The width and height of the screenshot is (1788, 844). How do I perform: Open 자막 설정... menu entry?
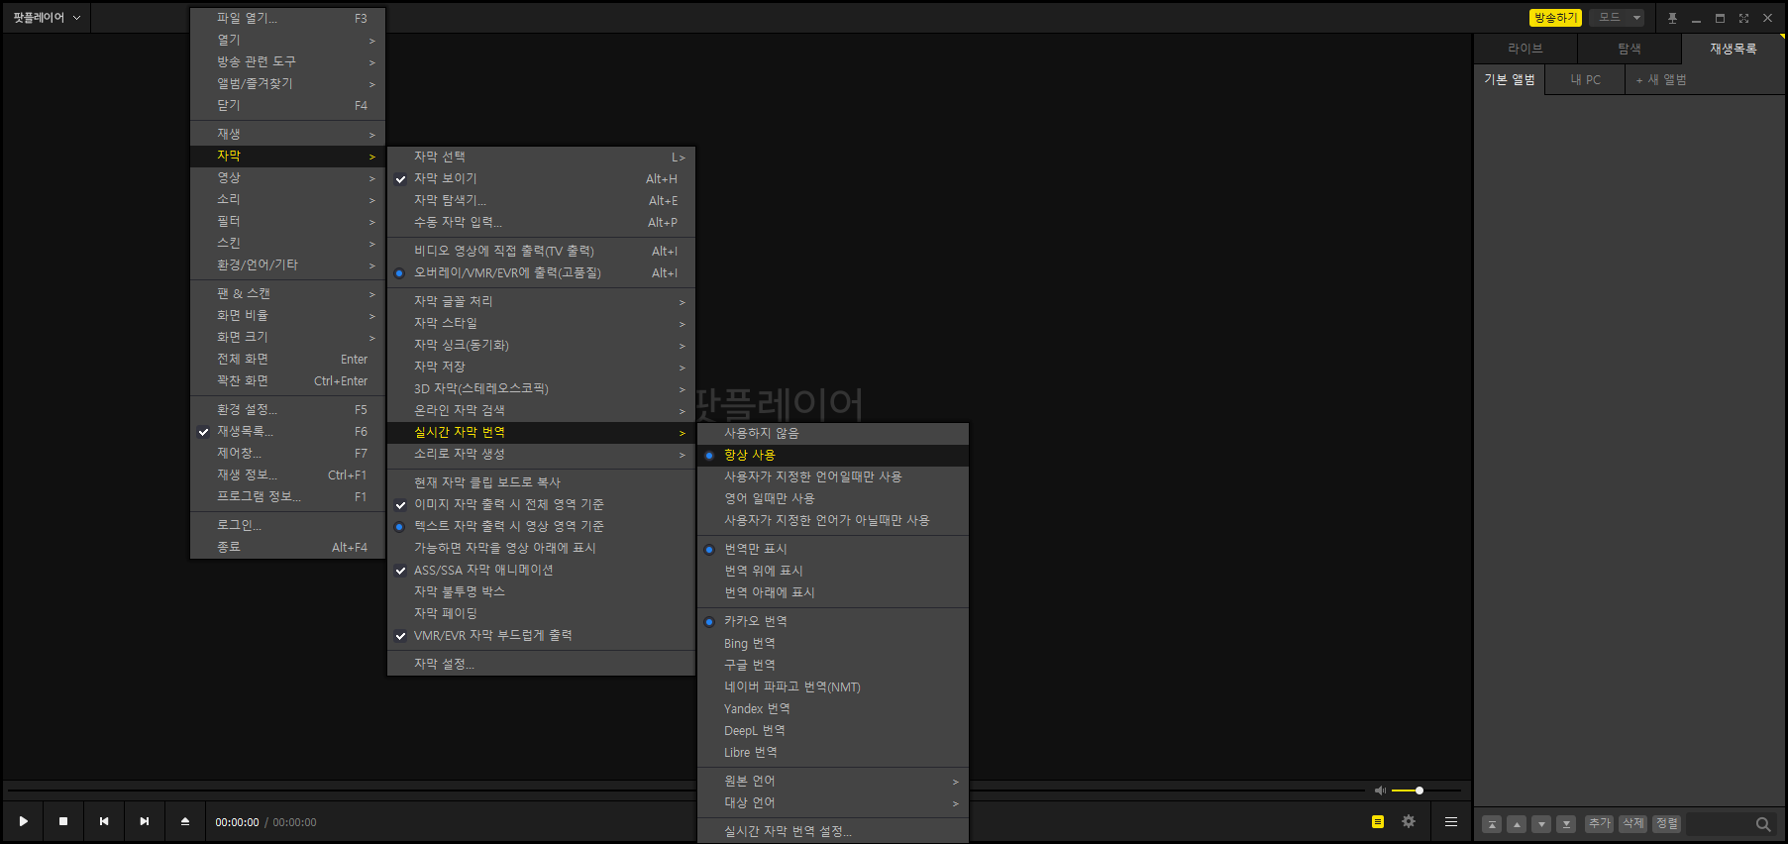541,664
